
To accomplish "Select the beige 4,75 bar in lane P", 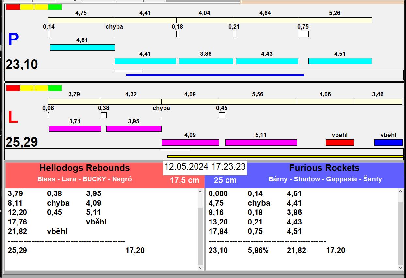I will click(x=81, y=20).
